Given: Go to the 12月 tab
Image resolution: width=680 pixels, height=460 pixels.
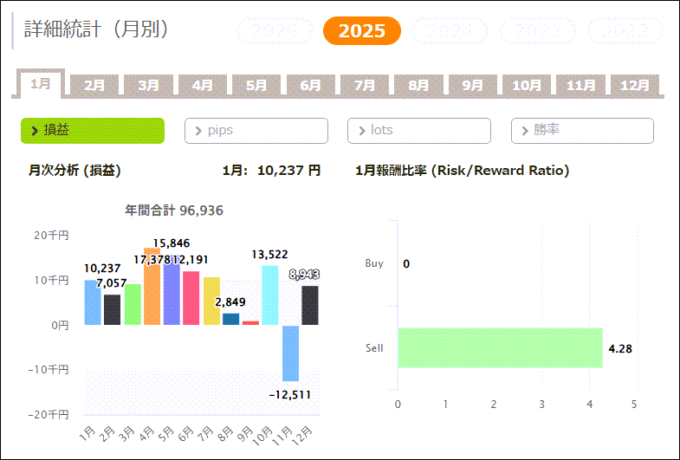Looking at the screenshot, I should [x=635, y=86].
